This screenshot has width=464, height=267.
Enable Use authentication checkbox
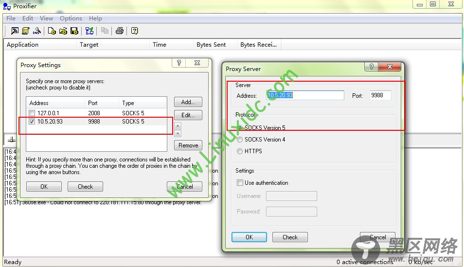click(x=240, y=183)
